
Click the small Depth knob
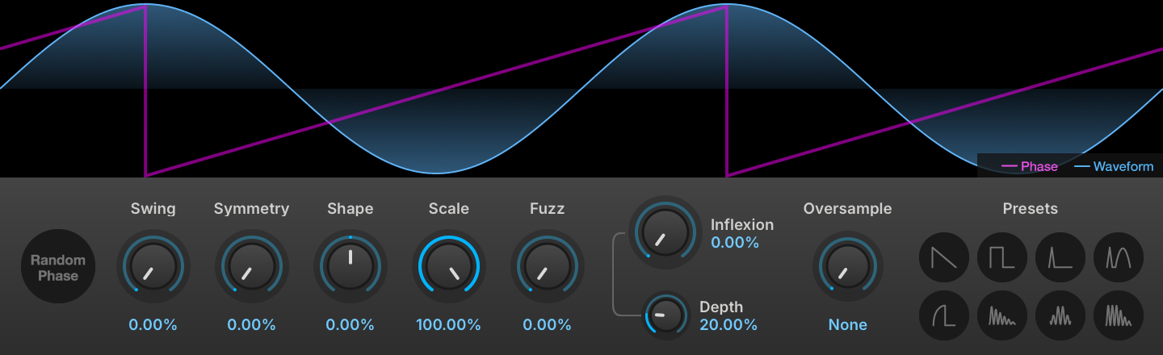[665, 315]
